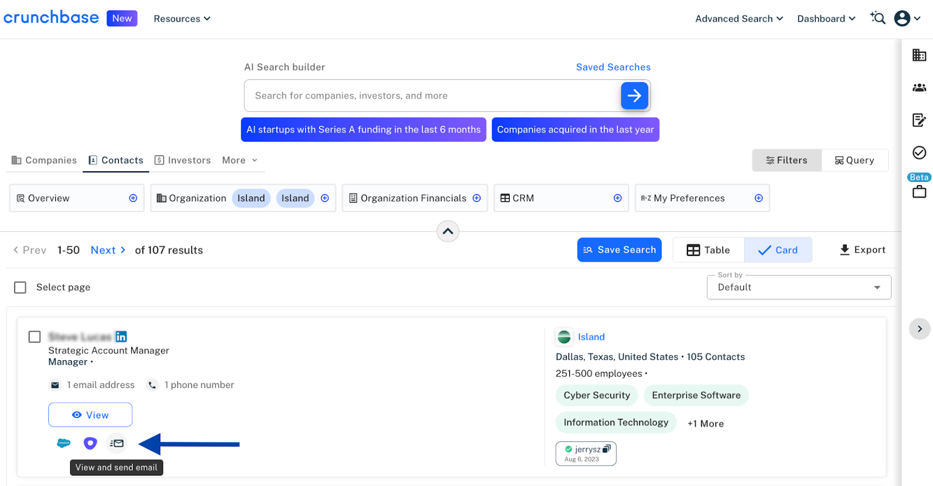Expand the right sidebar with the chevron button
Image resolution: width=933 pixels, height=486 pixels.
pos(920,329)
